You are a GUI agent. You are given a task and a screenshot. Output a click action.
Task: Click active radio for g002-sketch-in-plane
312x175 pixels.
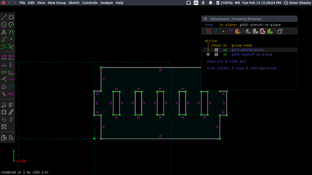click(208, 54)
